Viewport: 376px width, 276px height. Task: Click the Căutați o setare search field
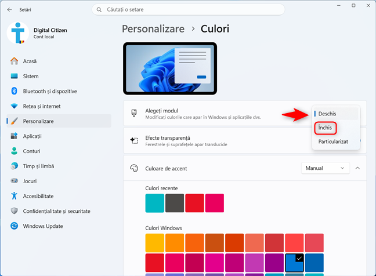188,10
